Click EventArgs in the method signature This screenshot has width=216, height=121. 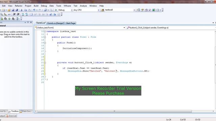tap(122, 63)
